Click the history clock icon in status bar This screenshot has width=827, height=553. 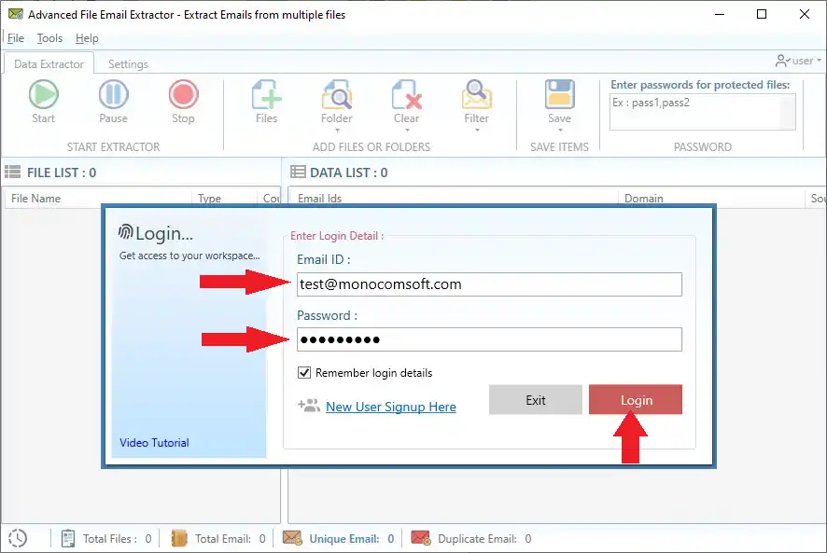point(18,538)
